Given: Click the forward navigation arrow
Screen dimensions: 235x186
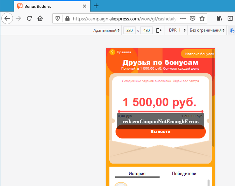Looking at the screenshot, I should click(18, 18).
